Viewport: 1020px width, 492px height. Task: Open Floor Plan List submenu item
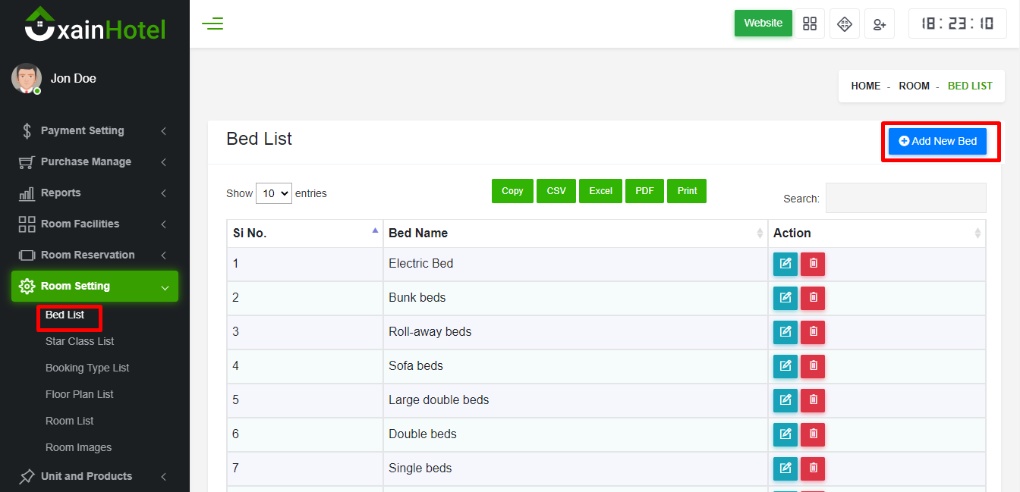[x=80, y=394]
